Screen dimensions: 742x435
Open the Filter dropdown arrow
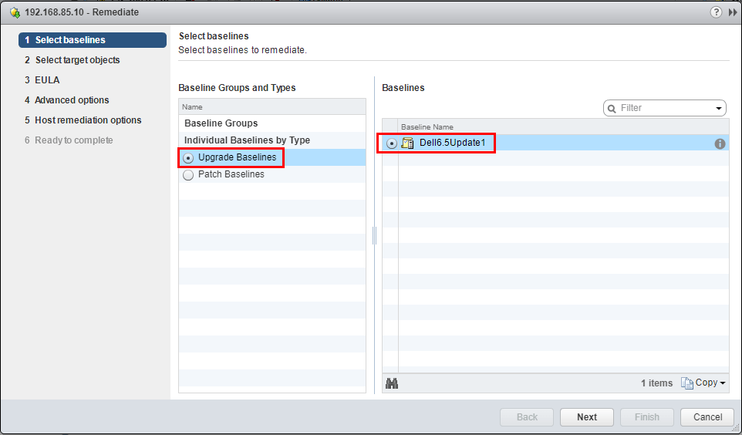click(x=719, y=109)
